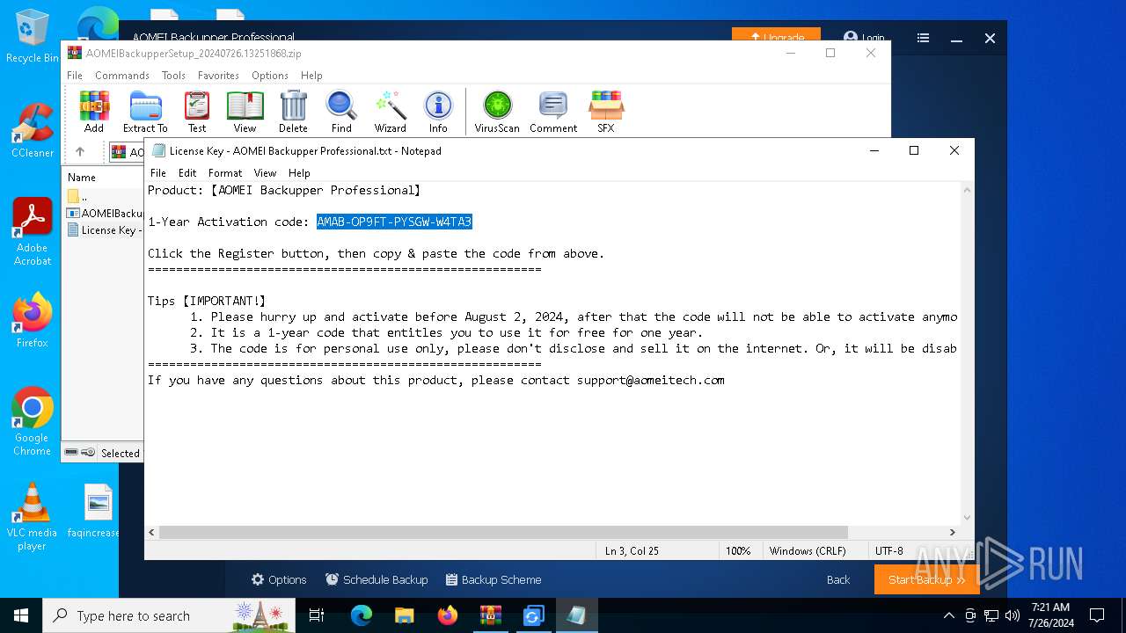Add an archive Comment

(553, 112)
